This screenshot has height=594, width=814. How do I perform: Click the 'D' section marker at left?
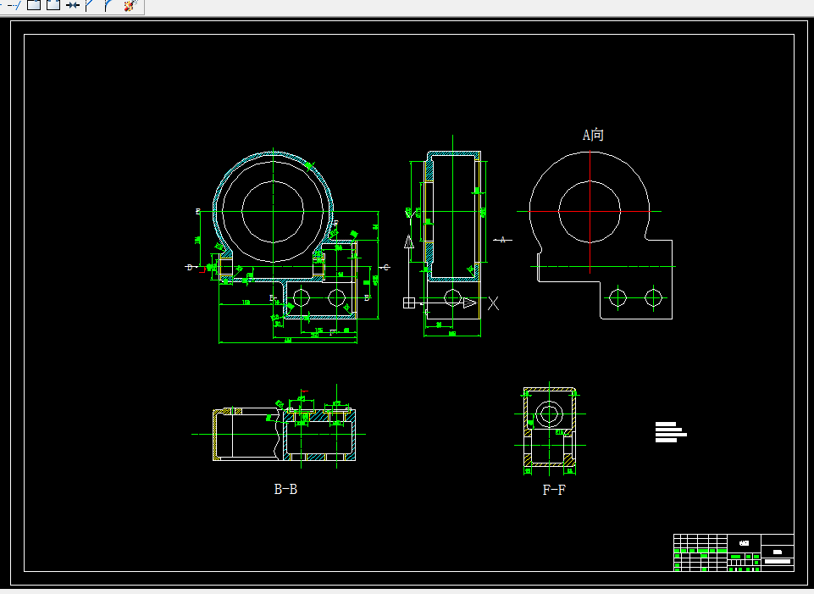tap(190, 268)
